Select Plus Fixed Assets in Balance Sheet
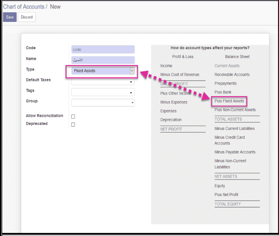The height and width of the screenshot is (236, 279). [x=229, y=101]
